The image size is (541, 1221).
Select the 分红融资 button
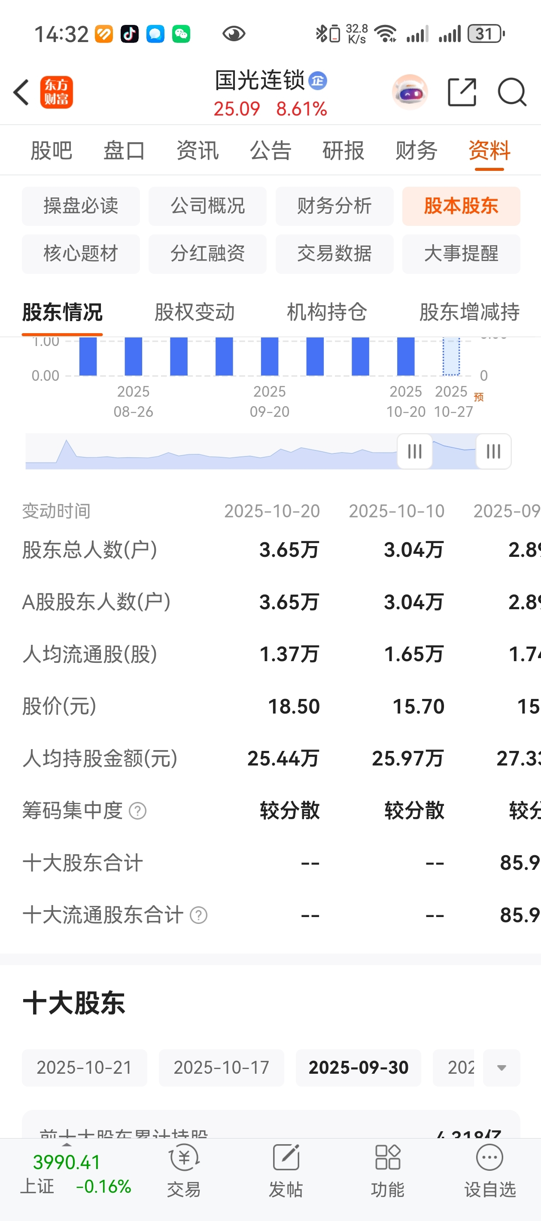[208, 254]
